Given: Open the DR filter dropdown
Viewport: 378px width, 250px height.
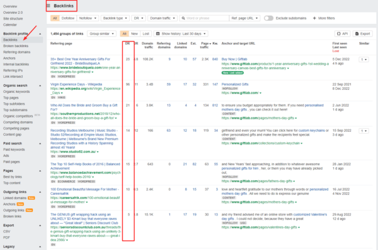Looking at the screenshot, I should (139, 18).
